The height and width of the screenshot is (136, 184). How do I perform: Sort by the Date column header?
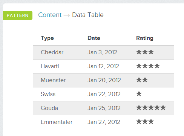[x=94, y=38]
